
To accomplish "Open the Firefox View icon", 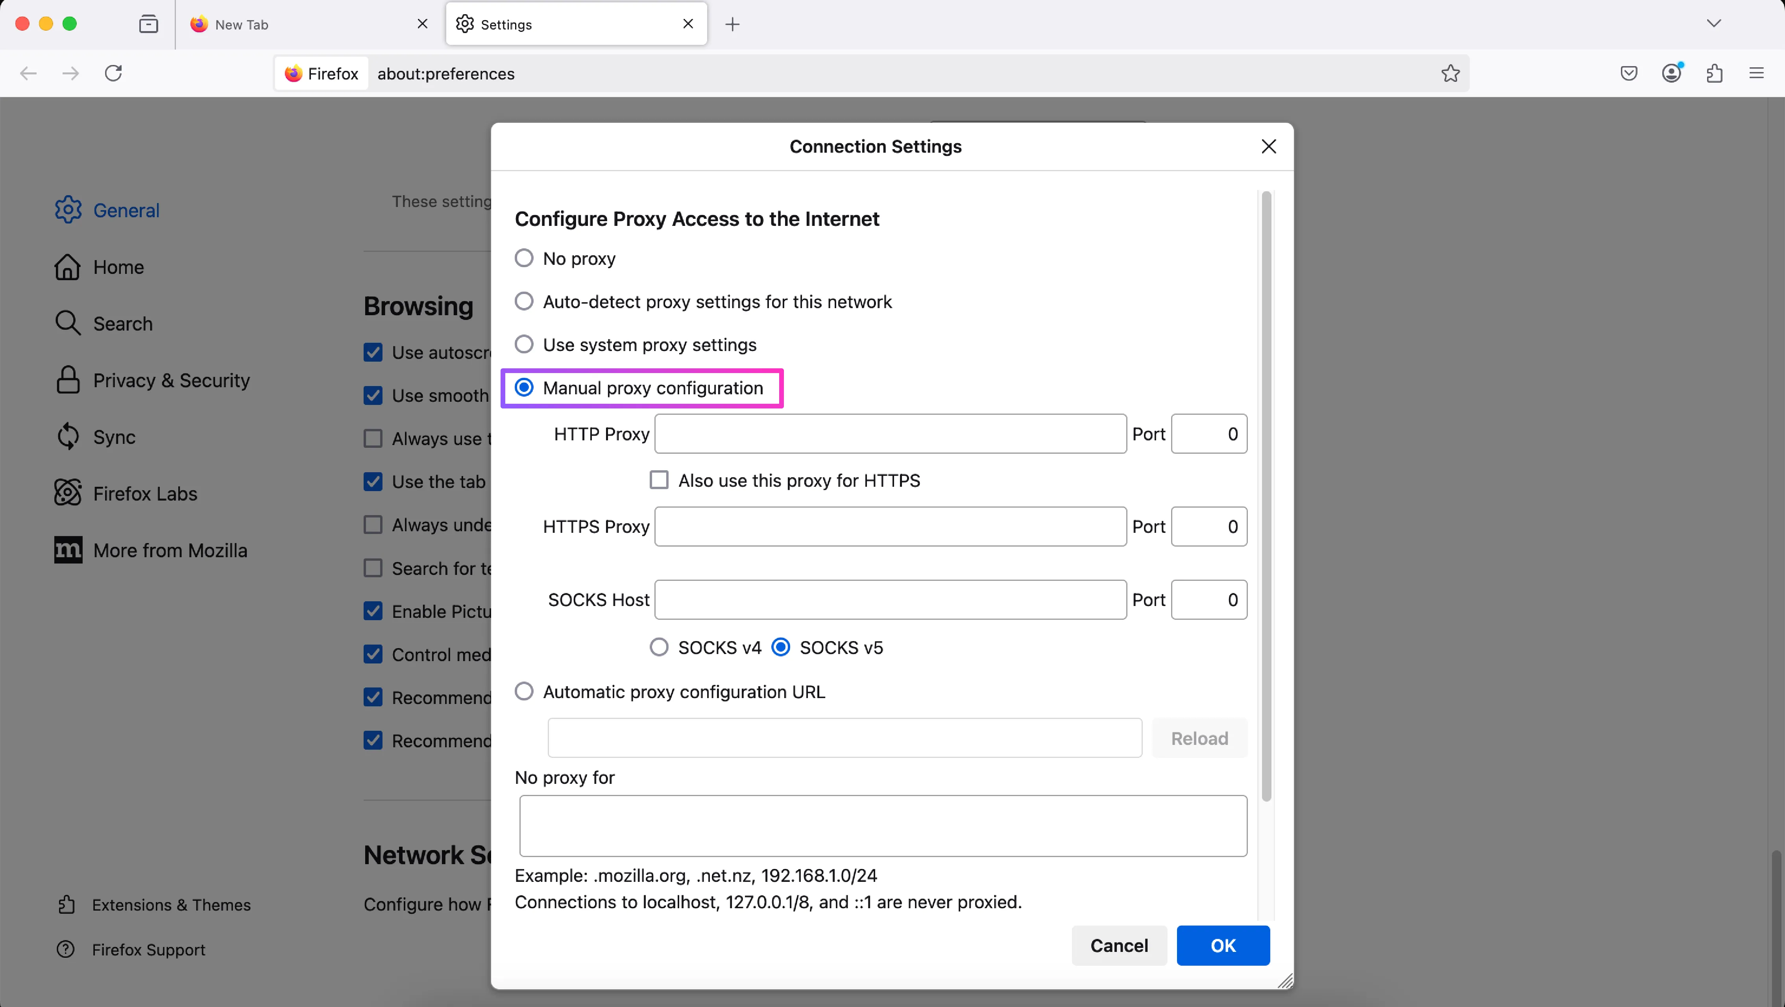I will [148, 24].
